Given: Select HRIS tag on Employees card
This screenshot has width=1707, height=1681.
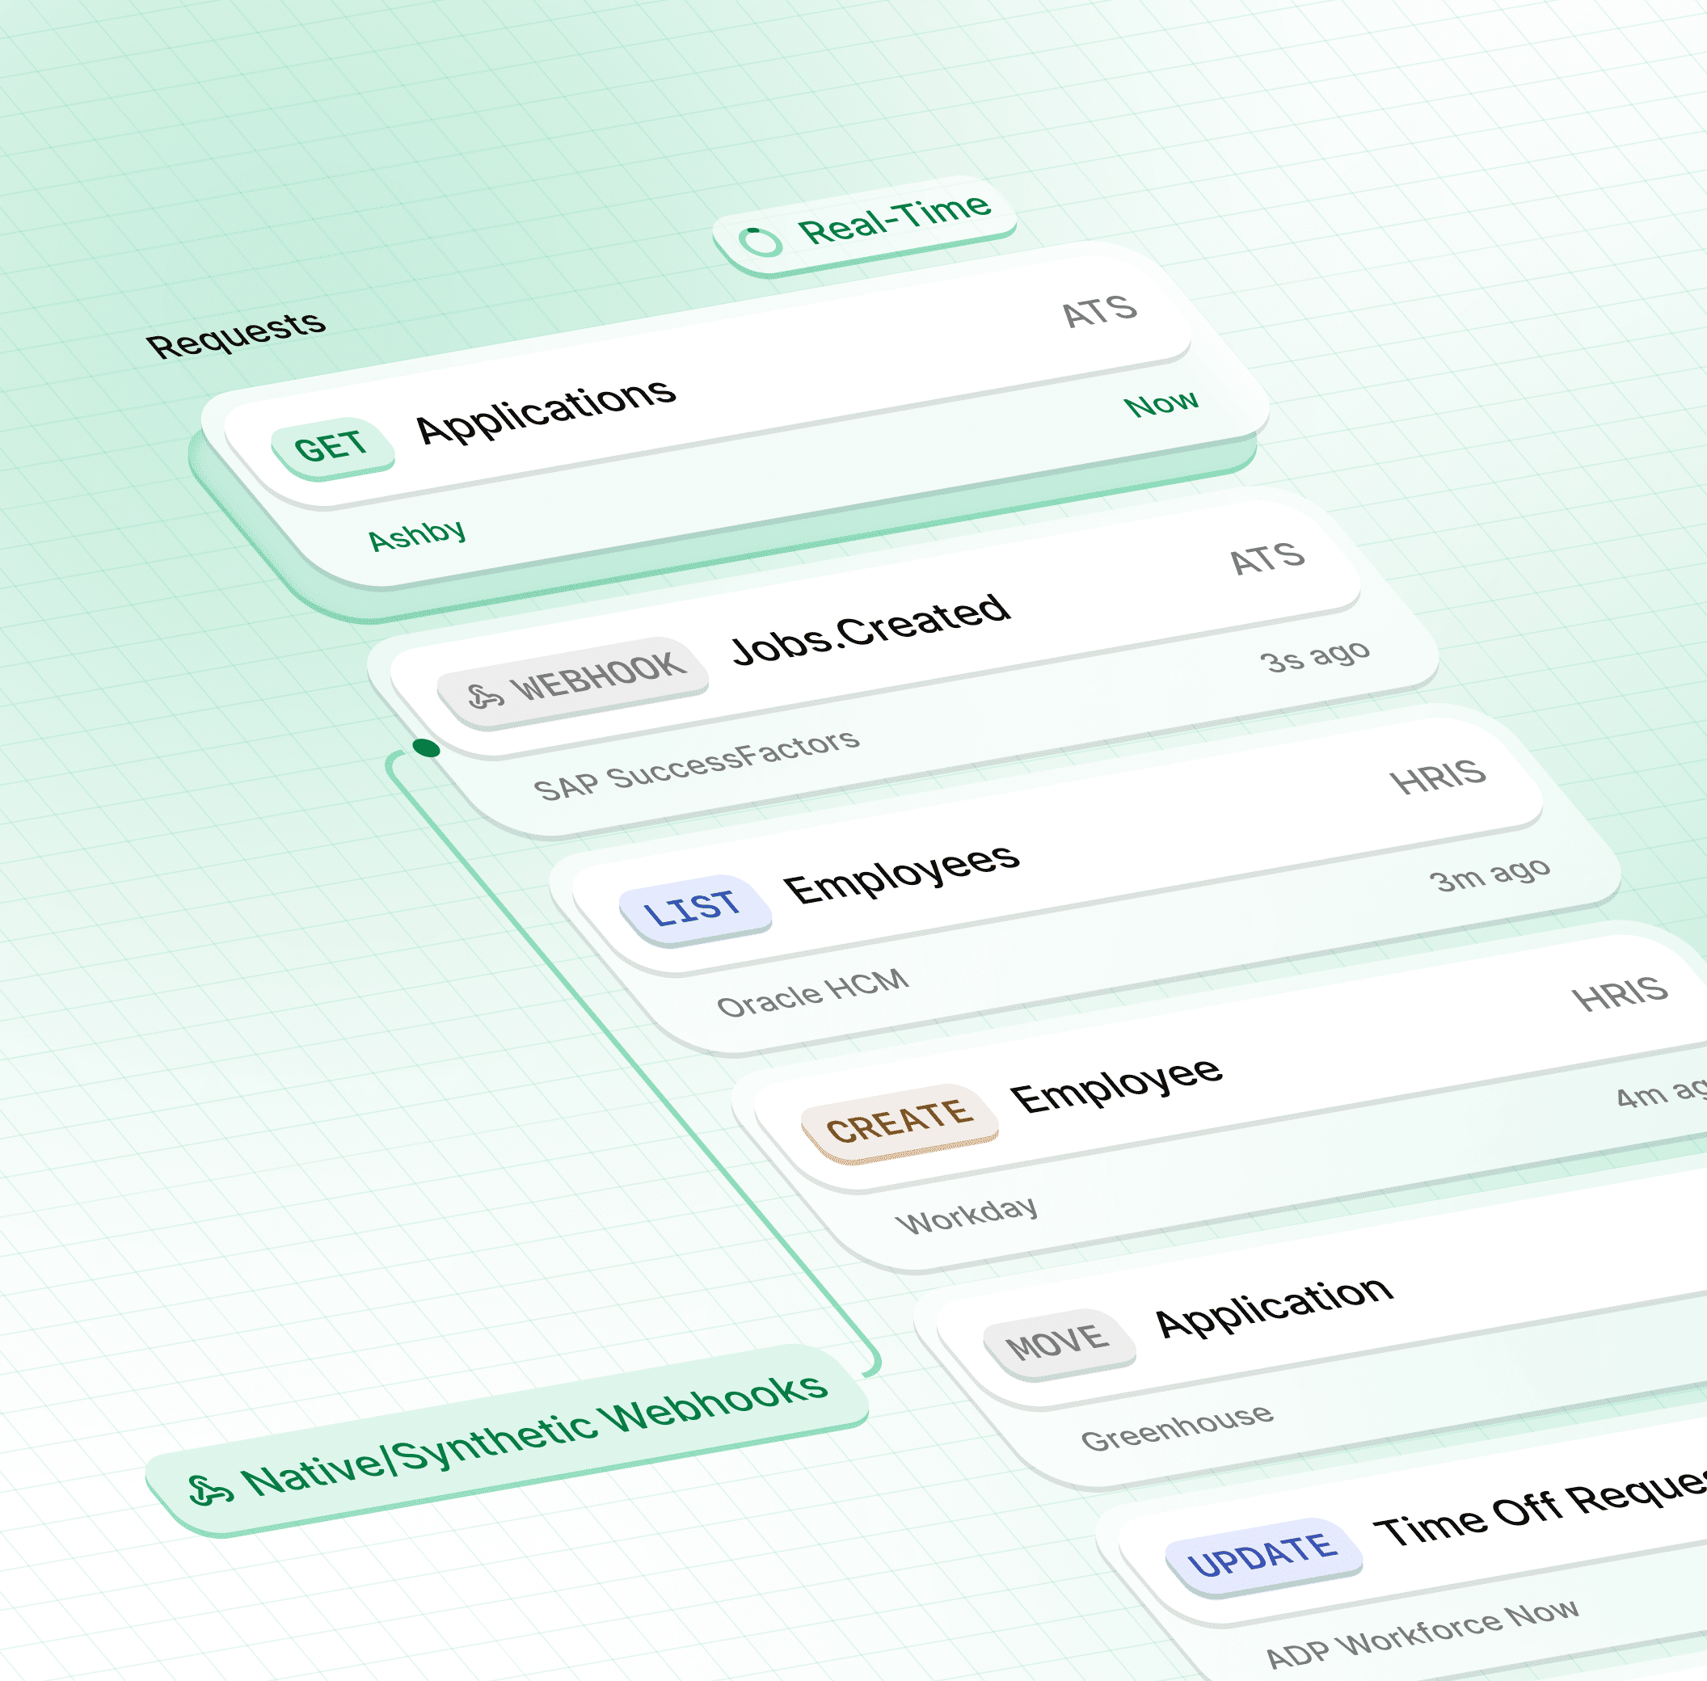Looking at the screenshot, I should tap(1438, 777).
